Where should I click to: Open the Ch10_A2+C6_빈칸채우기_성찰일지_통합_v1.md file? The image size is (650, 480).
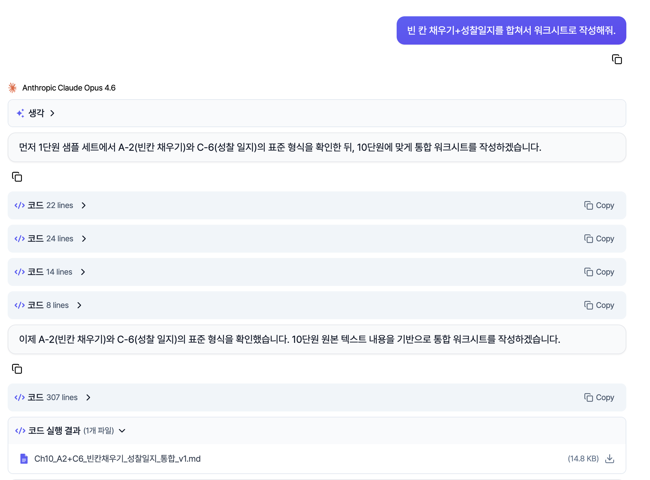117,459
